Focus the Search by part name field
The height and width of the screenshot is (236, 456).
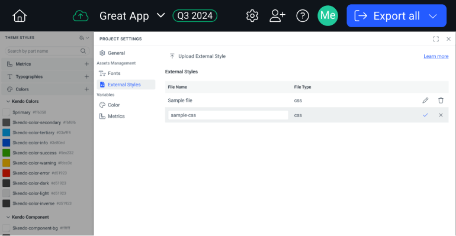pyautogui.click(x=47, y=51)
